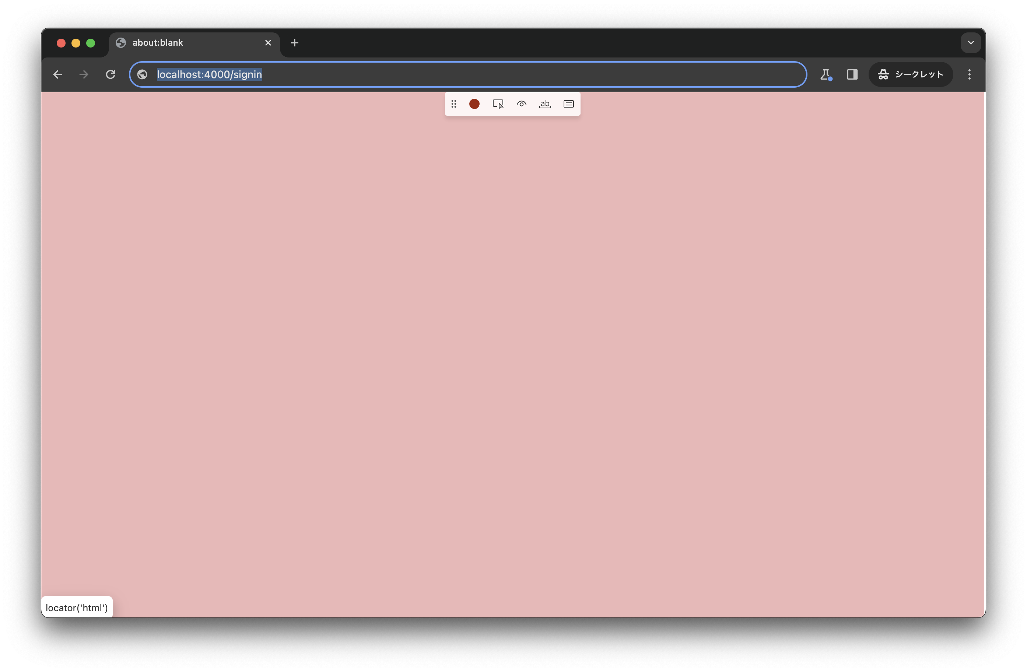Navigate back with the back arrow
Image resolution: width=1027 pixels, height=672 pixels.
tap(57, 74)
